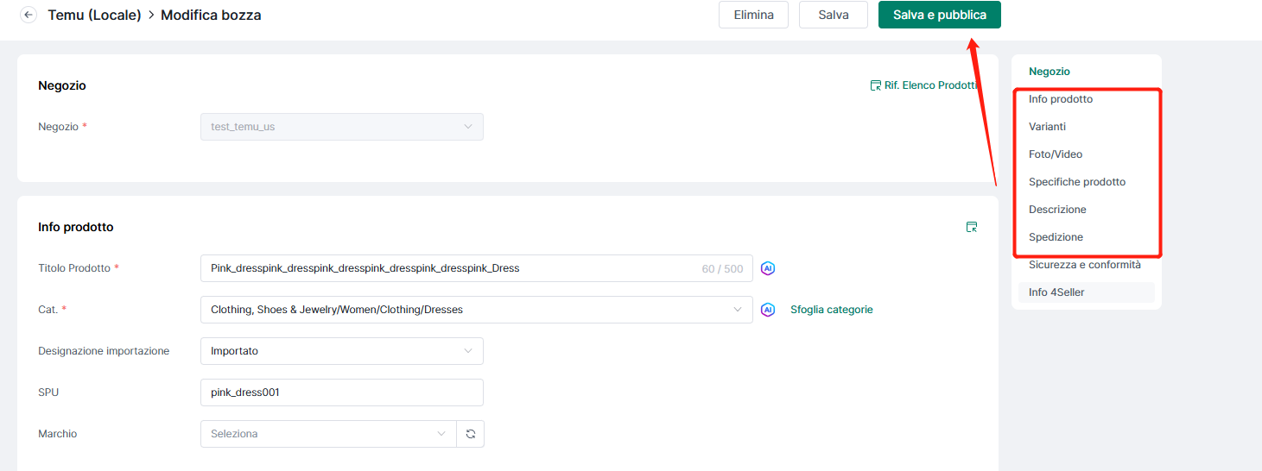Image resolution: width=1262 pixels, height=471 pixels.
Task: Click the AI icon next to Titolo Prodotto
Action: [768, 268]
